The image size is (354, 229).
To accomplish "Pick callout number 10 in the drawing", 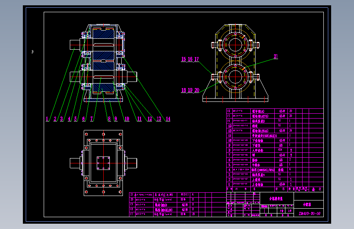I will (x=127, y=119).
